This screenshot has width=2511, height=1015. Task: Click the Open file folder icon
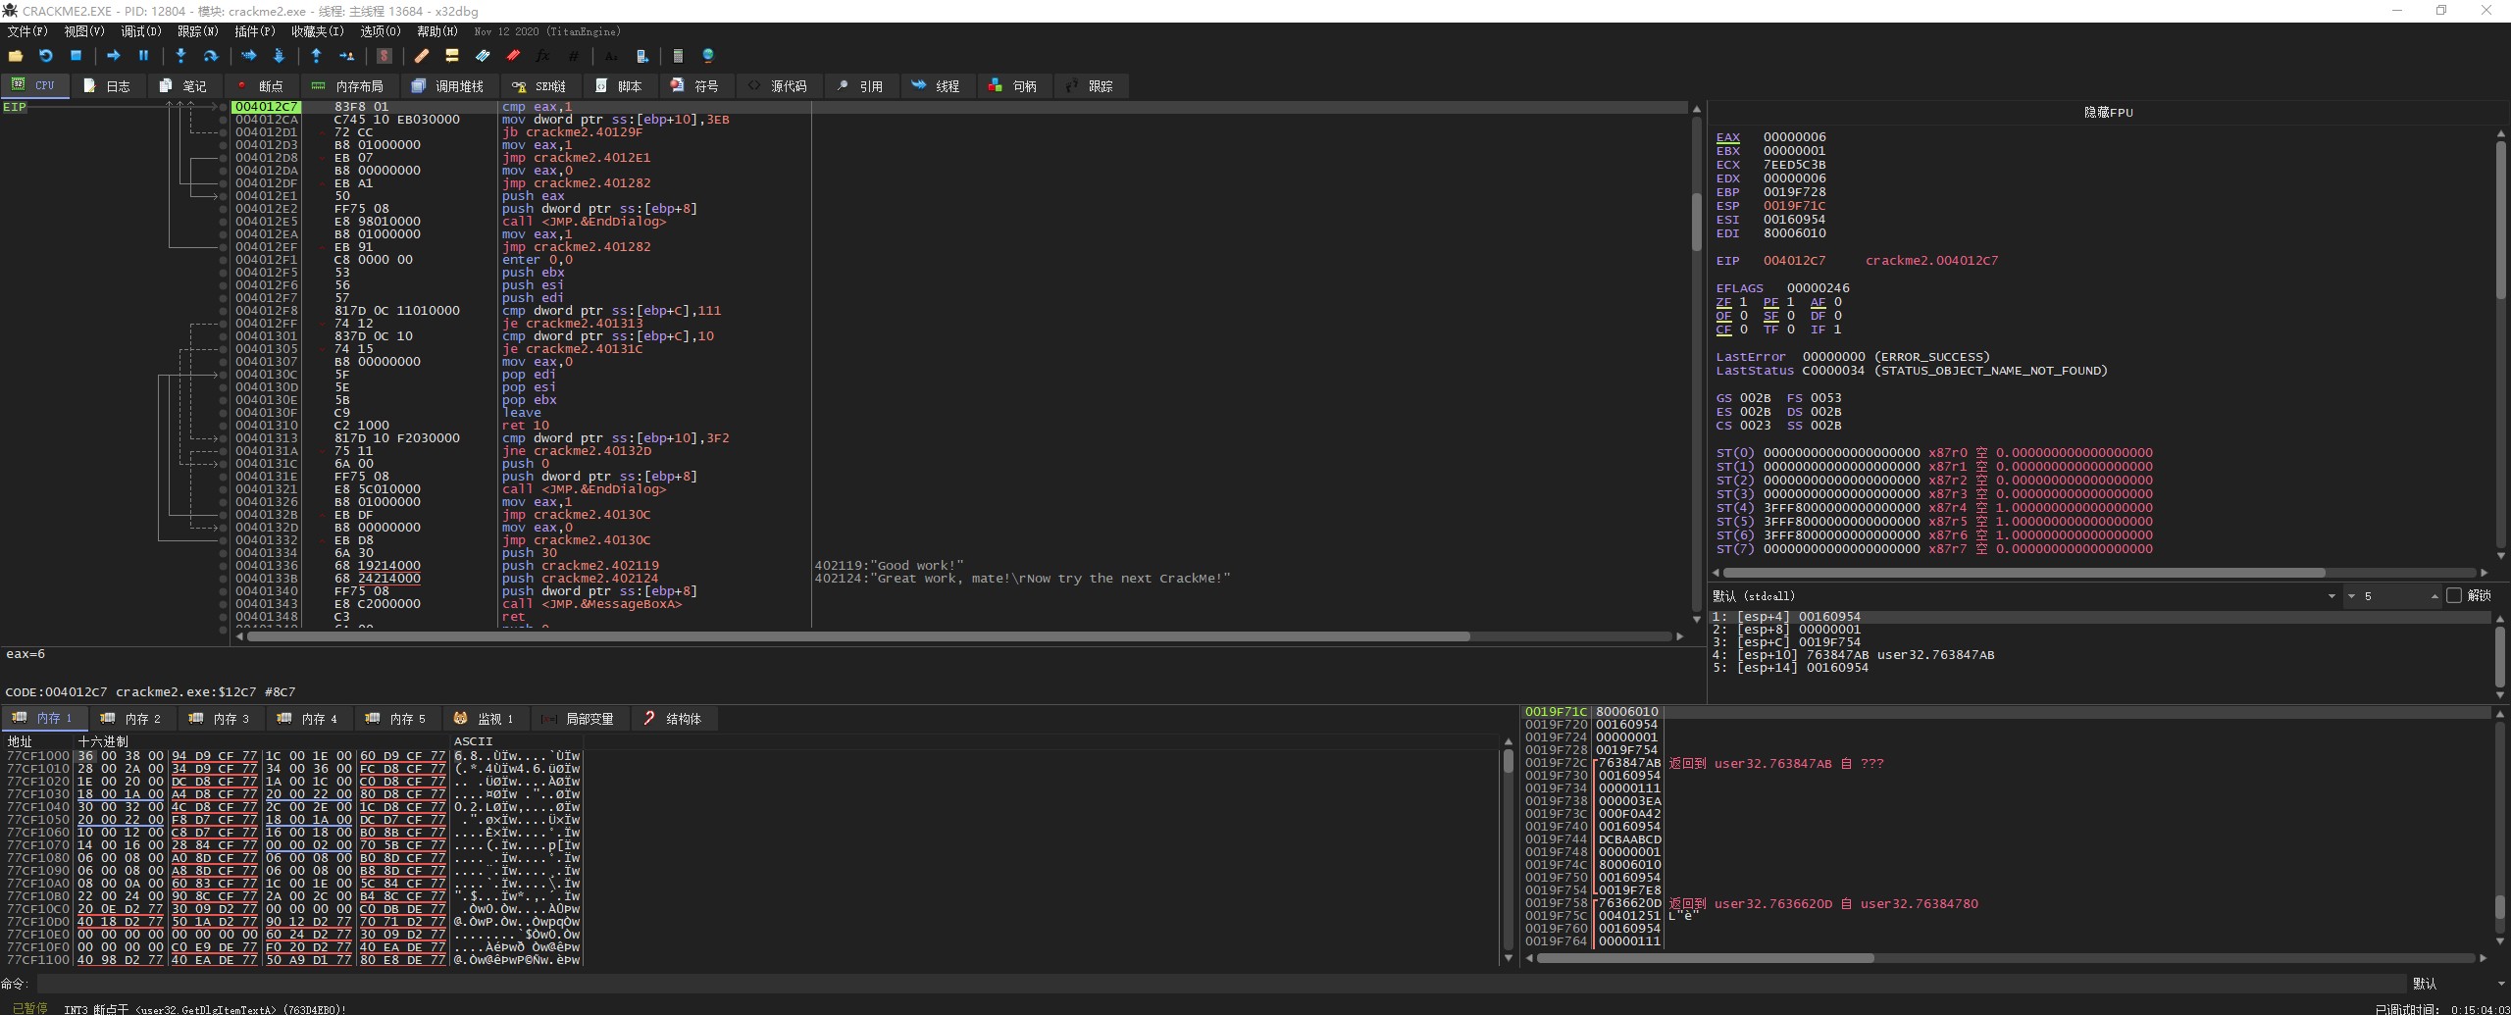pyautogui.click(x=16, y=56)
